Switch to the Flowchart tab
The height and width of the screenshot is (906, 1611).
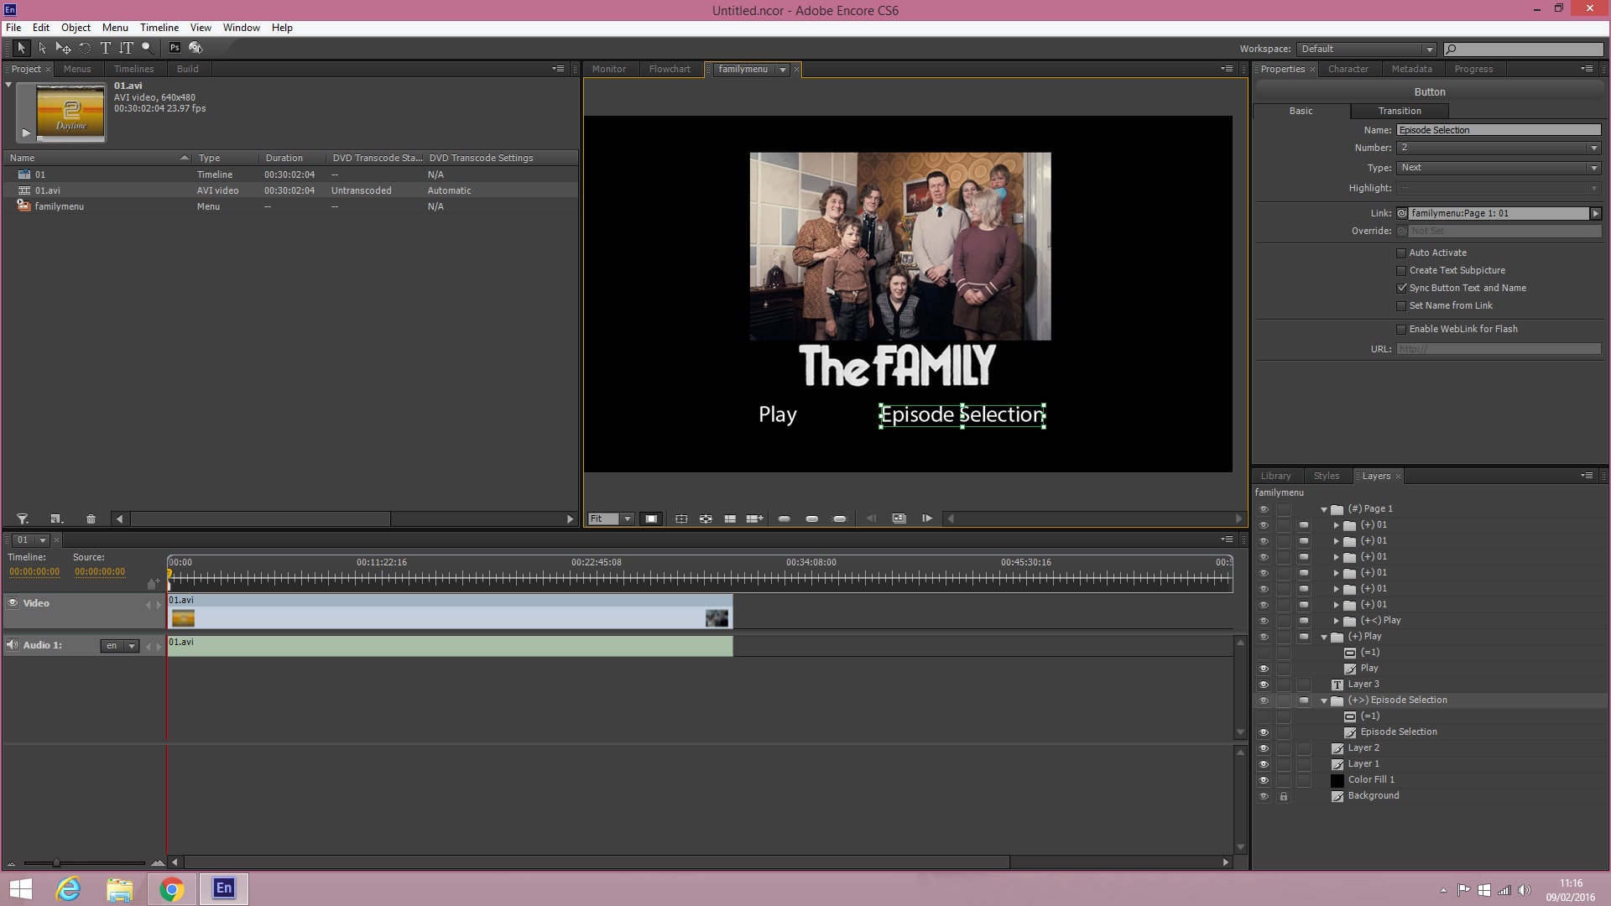click(669, 70)
